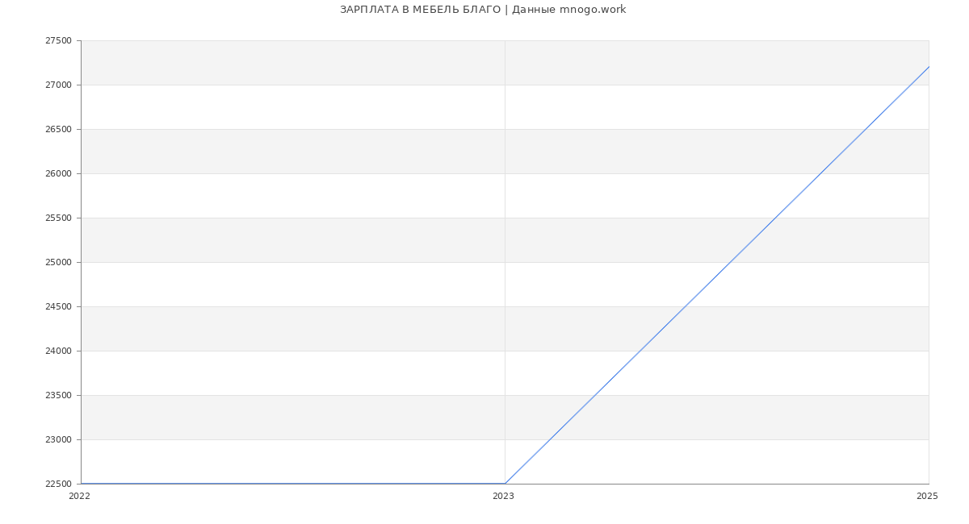
Task: Click the chart title text
Action: (483, 10)
